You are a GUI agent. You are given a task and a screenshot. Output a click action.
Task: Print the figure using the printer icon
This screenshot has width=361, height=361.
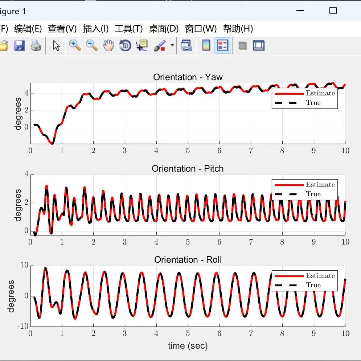(36, 45)
